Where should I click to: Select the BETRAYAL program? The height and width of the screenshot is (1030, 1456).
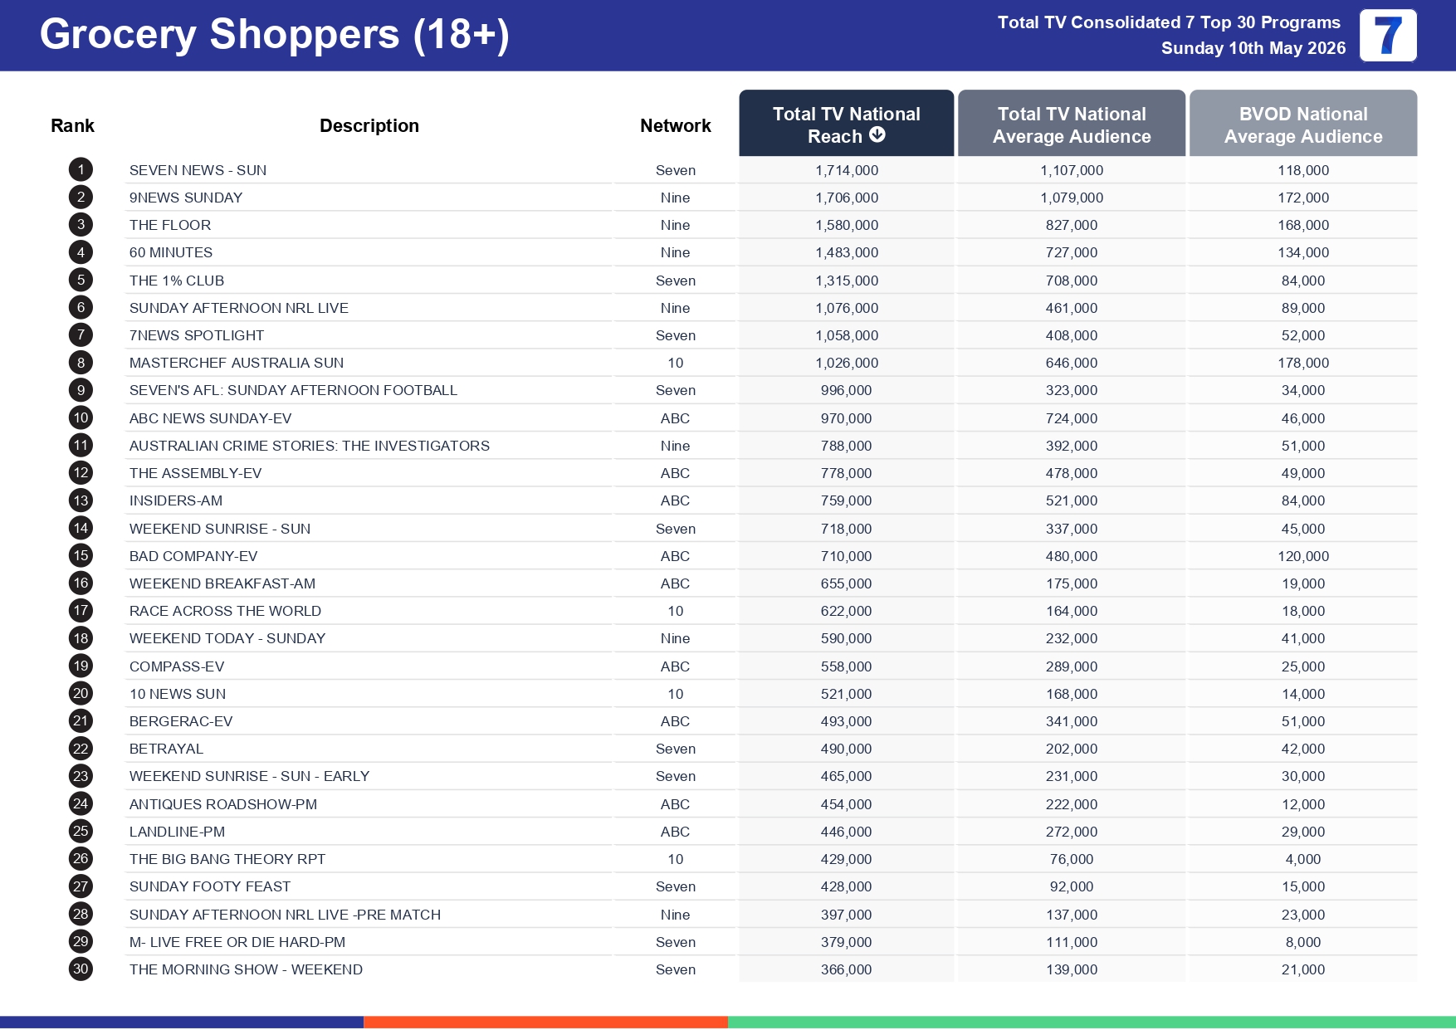(x=167, y=749)
